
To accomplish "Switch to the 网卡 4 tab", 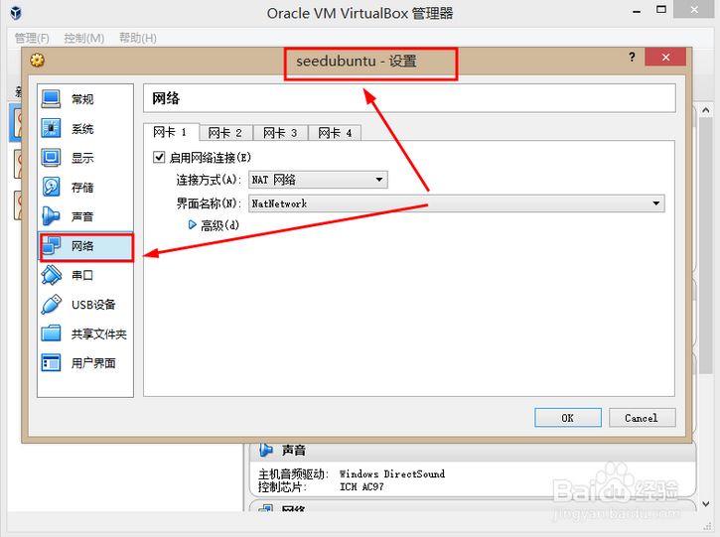I will click(335, 133).
